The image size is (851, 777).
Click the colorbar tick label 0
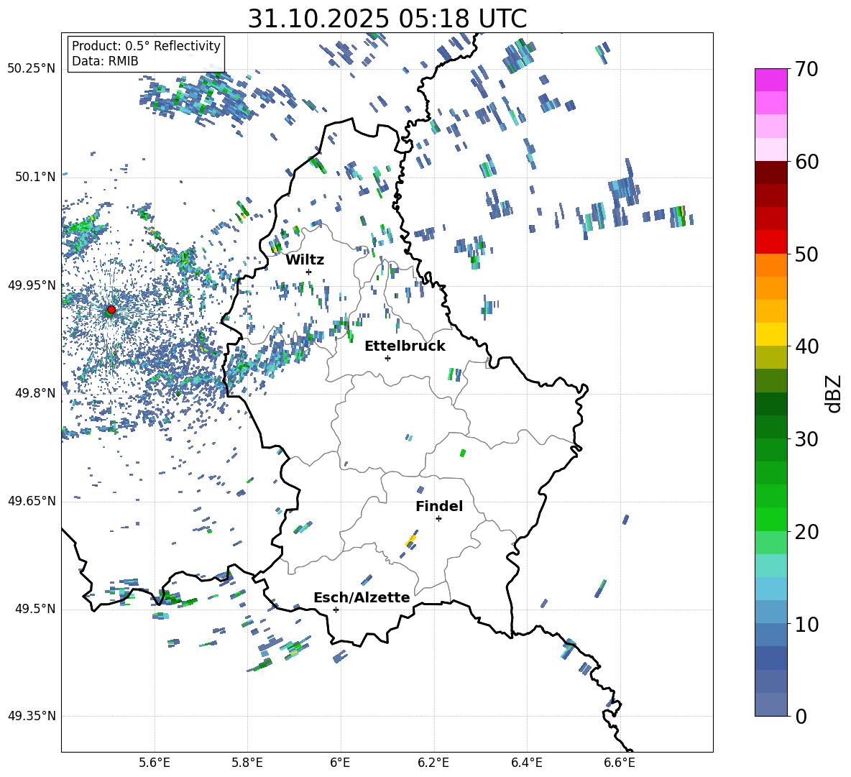pos(801,717)
